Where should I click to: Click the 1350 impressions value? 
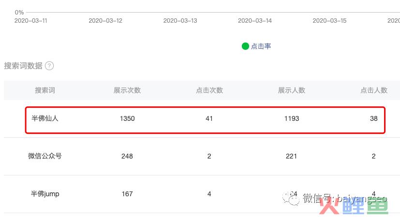point(127,118)
